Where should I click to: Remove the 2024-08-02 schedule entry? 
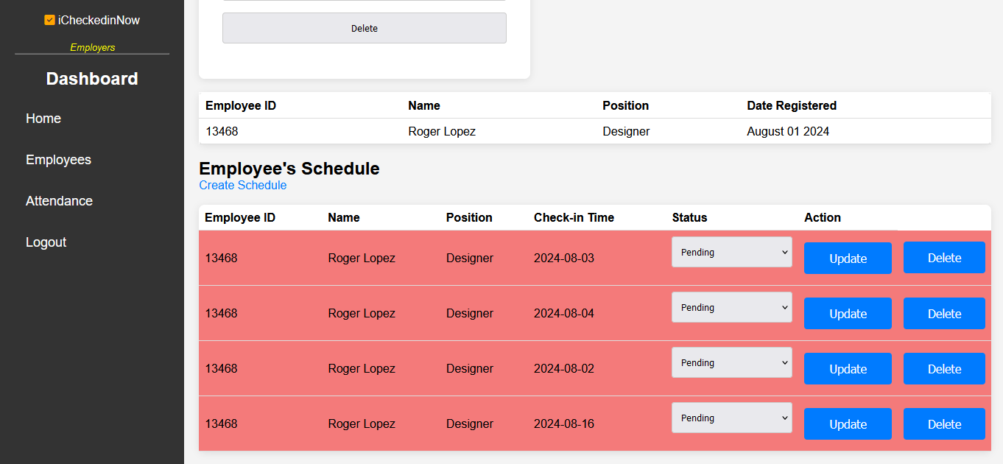944,369
